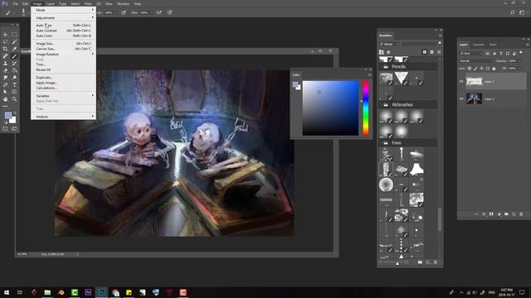Delete brush trash icon in Brushes panel

pyautogui.click(x=436, y=262)
